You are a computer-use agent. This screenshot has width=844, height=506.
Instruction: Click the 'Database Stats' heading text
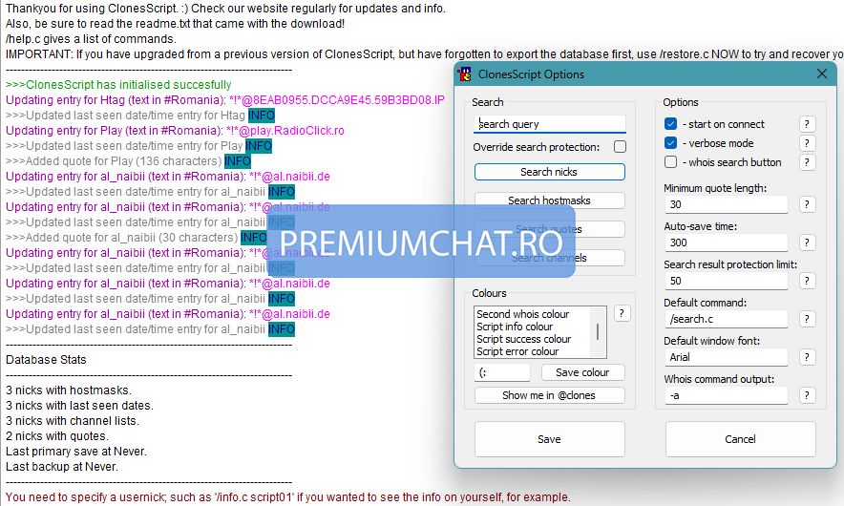46,360
